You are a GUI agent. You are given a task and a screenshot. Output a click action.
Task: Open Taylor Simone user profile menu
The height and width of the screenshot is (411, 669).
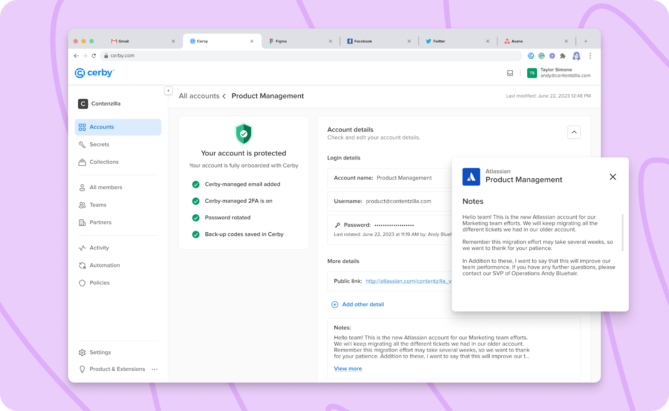(559, 73)
